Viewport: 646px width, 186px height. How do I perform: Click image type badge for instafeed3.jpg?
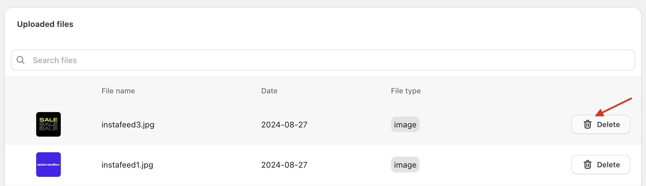point(405,125)
